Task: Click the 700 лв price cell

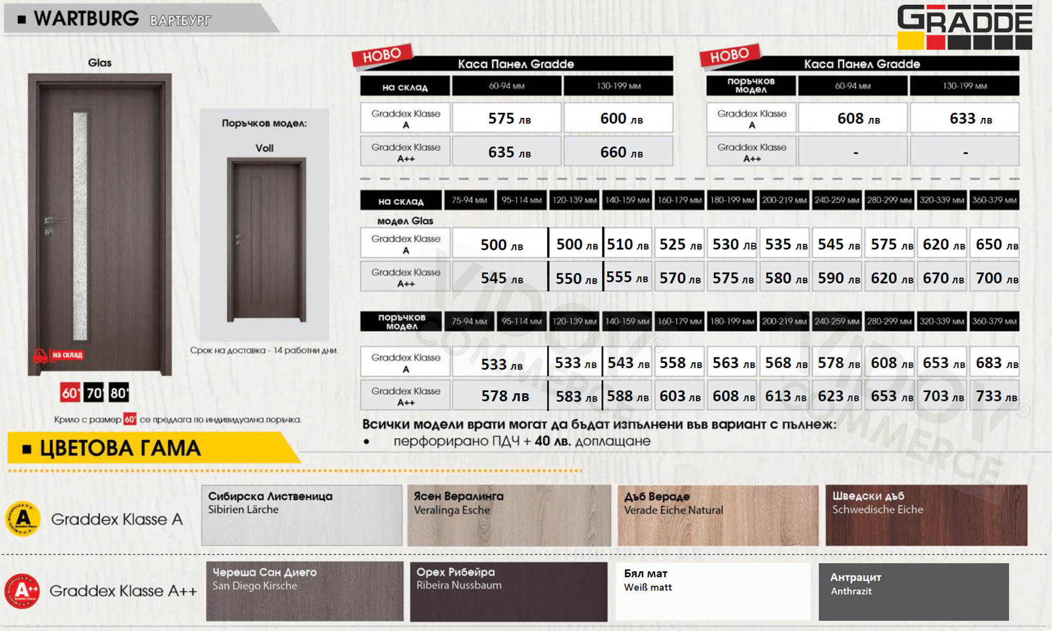Action: click(x=995, y=278)
